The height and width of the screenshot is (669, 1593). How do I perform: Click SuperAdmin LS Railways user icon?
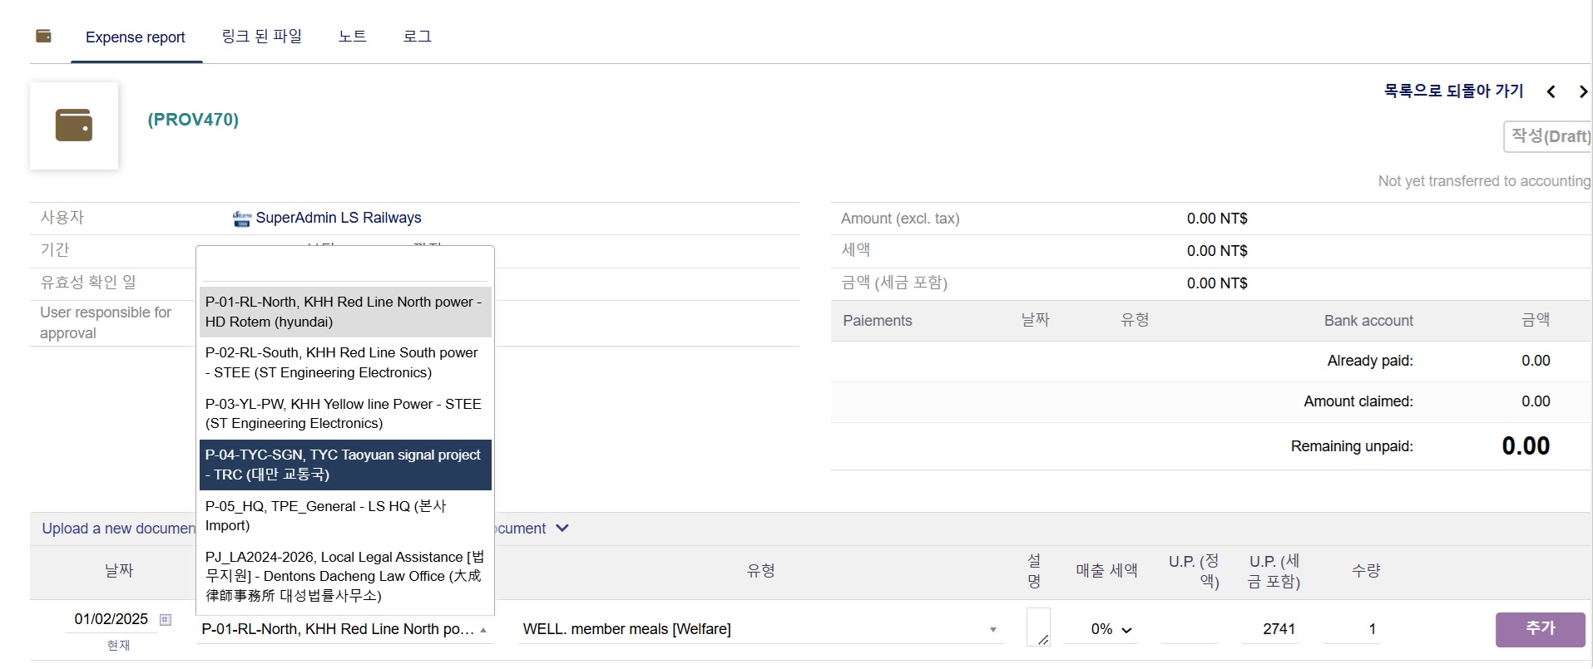[x=241, y=219]
